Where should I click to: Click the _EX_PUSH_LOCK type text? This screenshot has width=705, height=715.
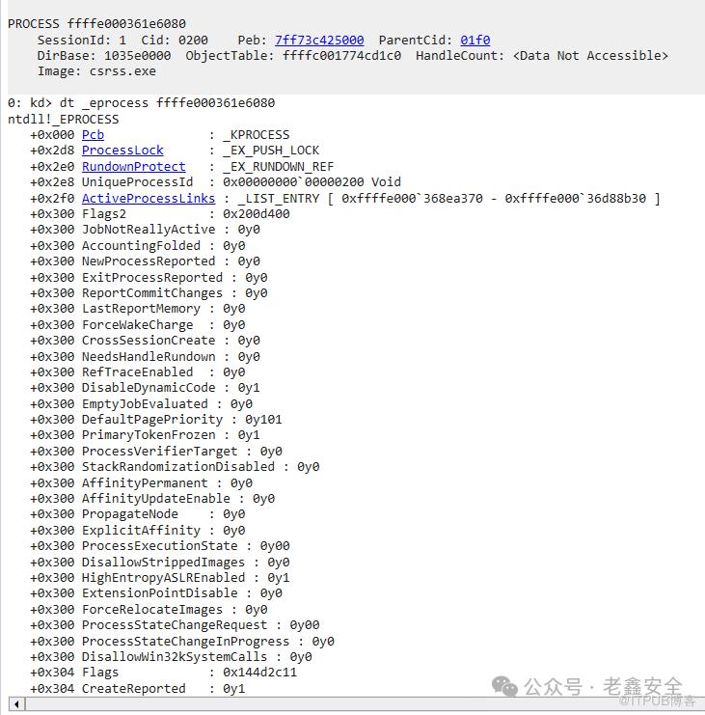pos(271,151)
